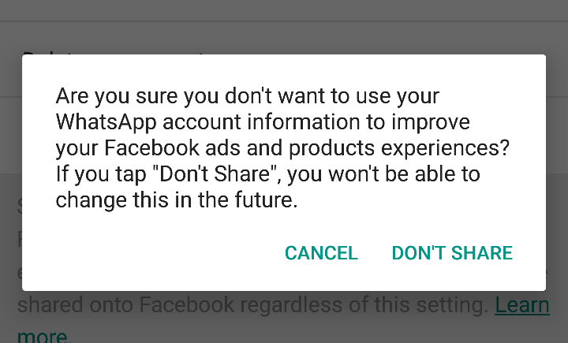The image size is (568, 343).
Task: Click the "WhatsApp account information to improve" text
Action: (x=263, y=121)
